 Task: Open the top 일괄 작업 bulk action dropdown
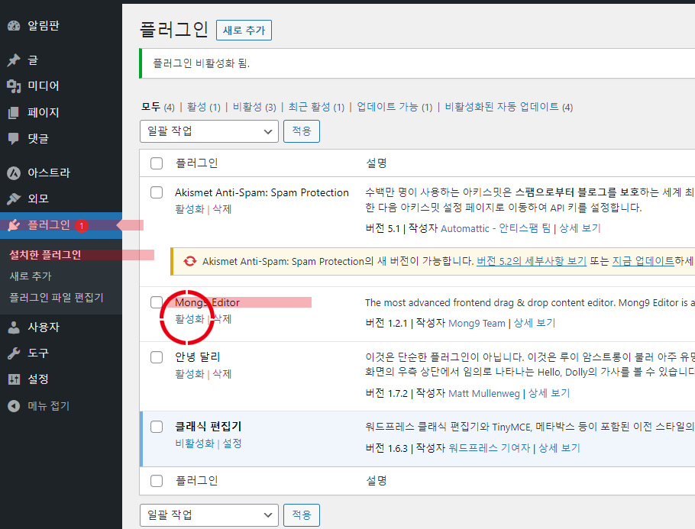coord(208,131)
